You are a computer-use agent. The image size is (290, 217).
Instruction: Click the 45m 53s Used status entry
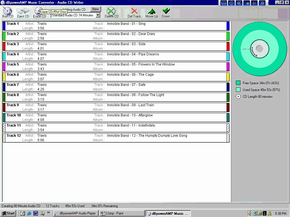pos(75,206)
